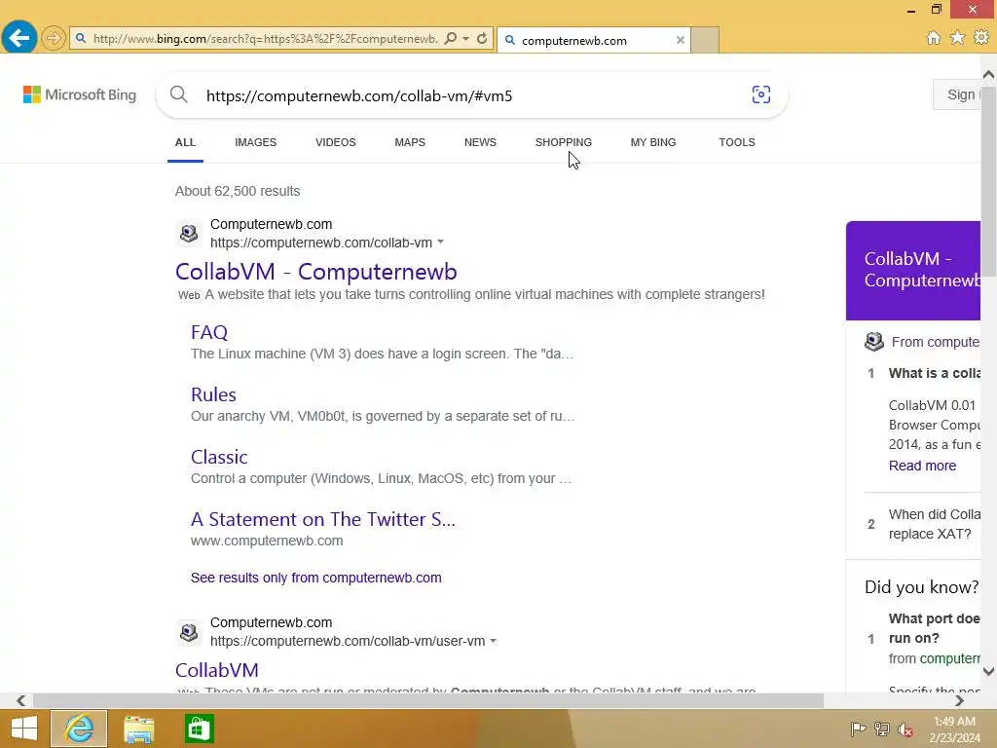Image resolution: width=997 pixels, height=748 pixels.
Task: Open the Windows Store taskbar icon
Action: 199,729
